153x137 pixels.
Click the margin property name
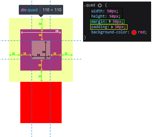(98, 22)
